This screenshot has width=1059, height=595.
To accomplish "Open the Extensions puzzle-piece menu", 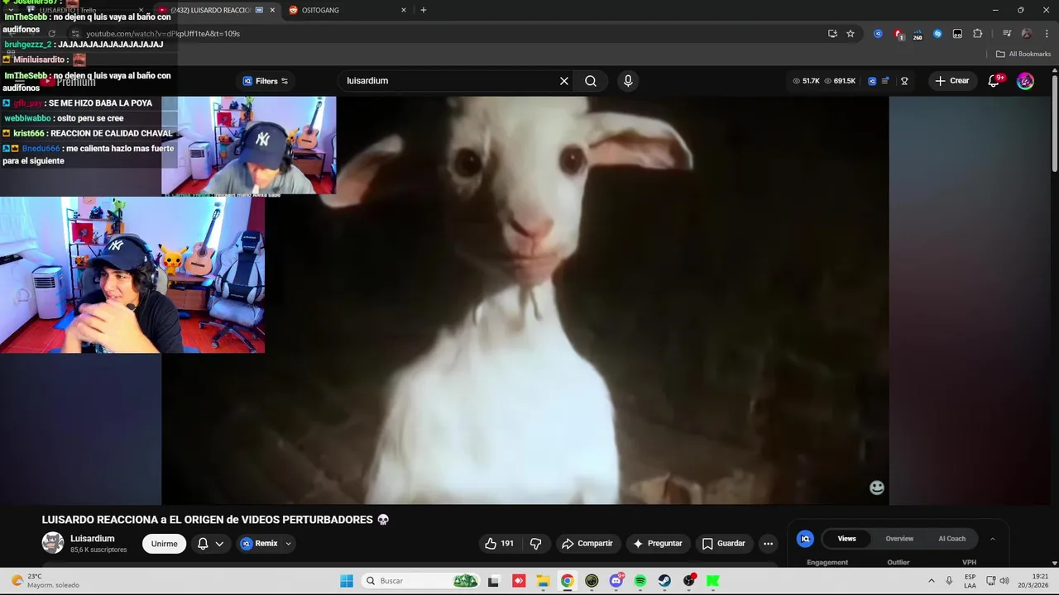I will pyautogui.click(x=977, y=34).
